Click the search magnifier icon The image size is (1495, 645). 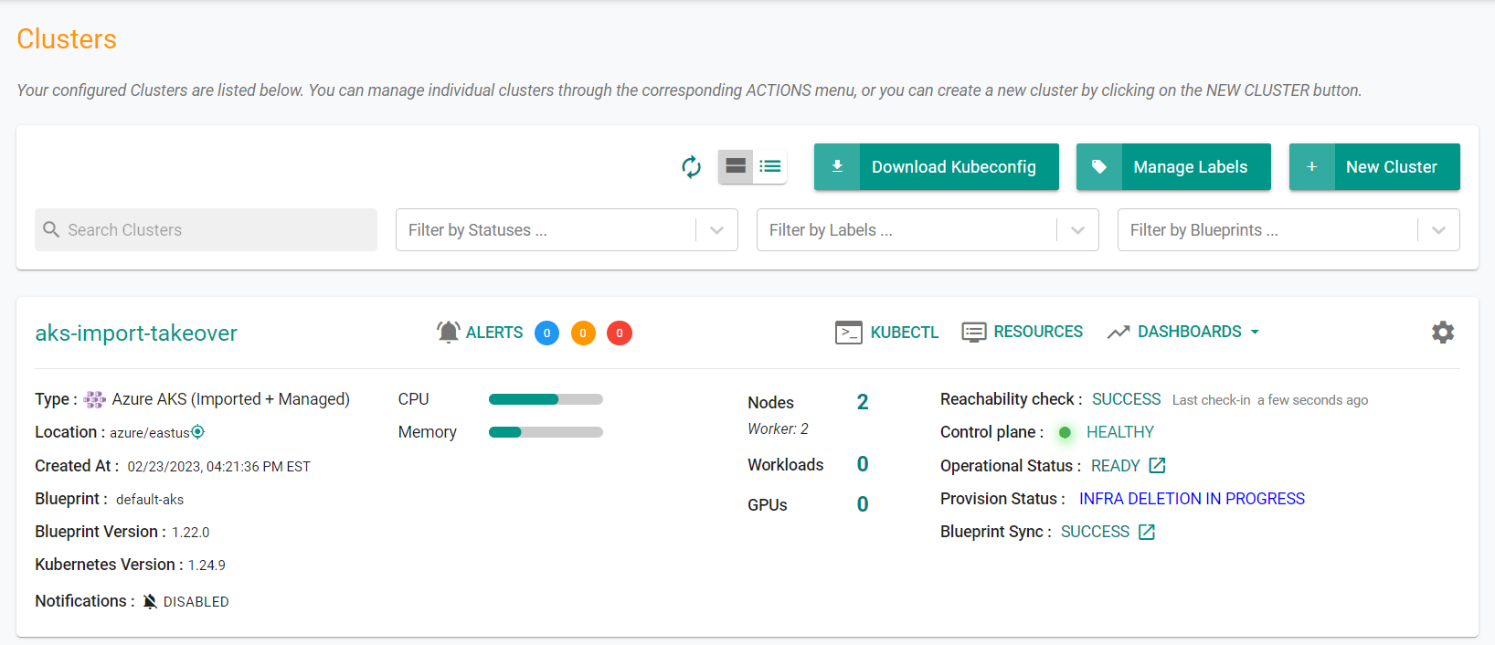(51, 229)
